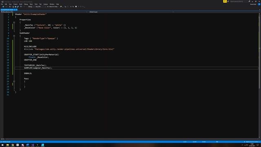
Task: Open the Windows notification center
Action: click(x=258, y=145)
